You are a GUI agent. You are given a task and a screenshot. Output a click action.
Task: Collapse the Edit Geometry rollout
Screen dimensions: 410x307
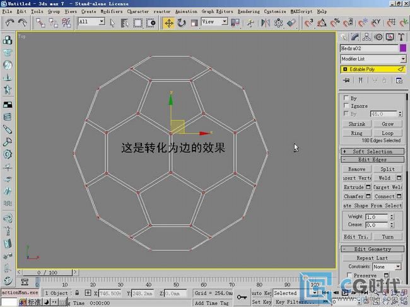pyautogui.click(x=373, y=249)
